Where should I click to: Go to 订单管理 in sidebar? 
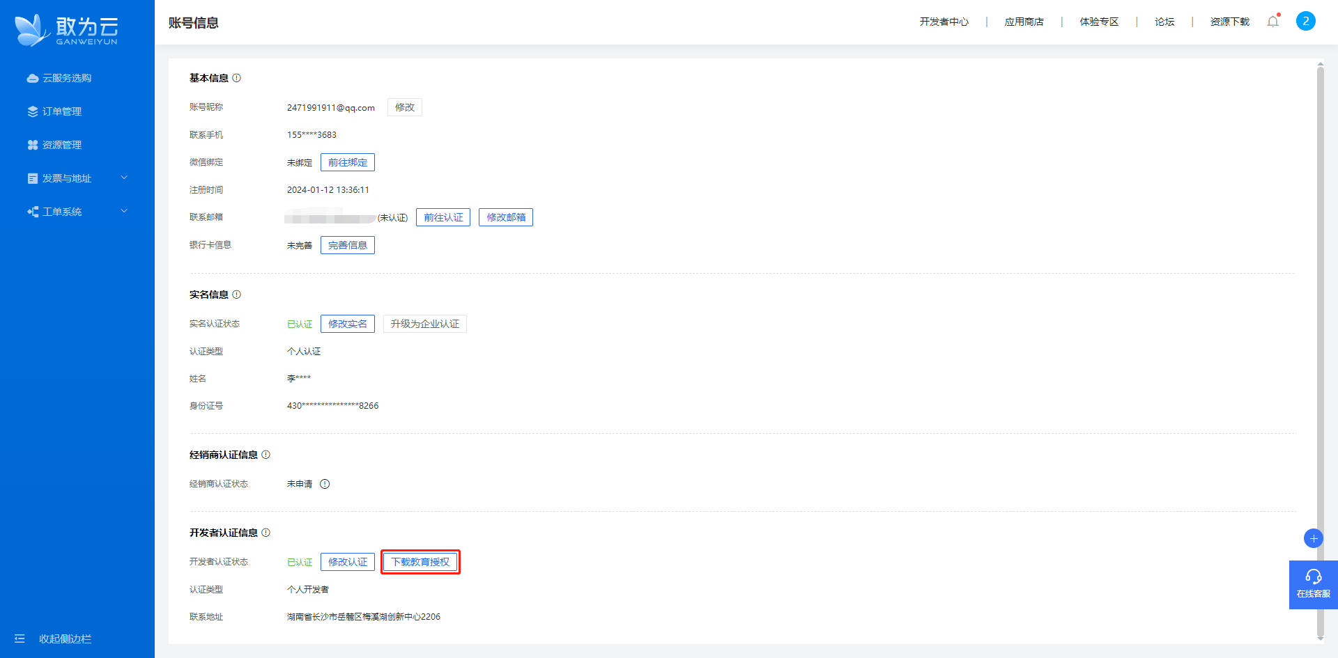62,111
